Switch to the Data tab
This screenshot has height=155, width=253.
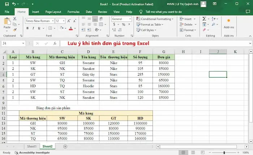(89, 12)
